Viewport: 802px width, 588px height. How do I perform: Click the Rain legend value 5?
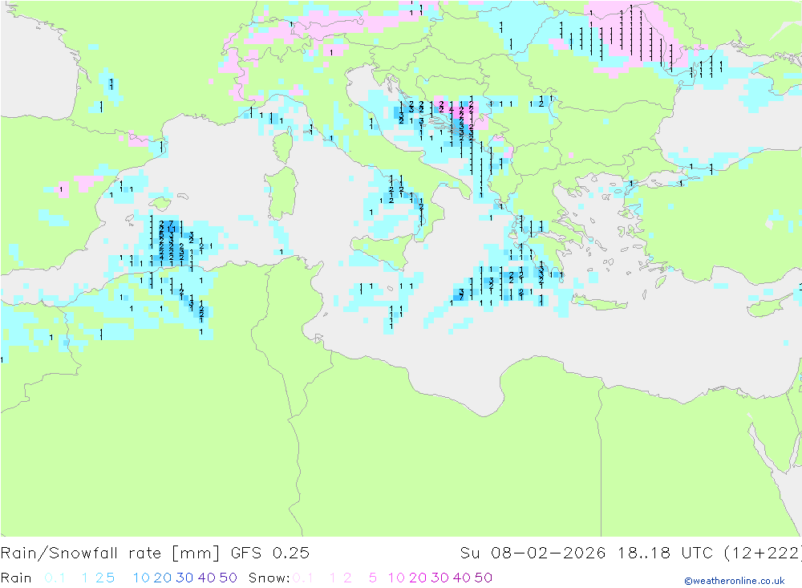pos(111,578)
